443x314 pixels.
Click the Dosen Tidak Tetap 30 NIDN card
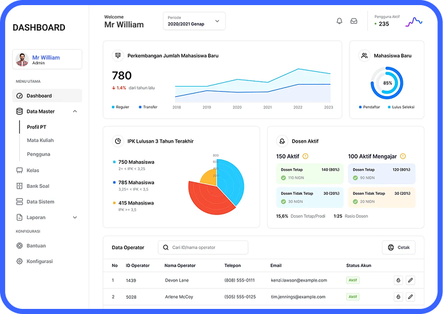310,197
